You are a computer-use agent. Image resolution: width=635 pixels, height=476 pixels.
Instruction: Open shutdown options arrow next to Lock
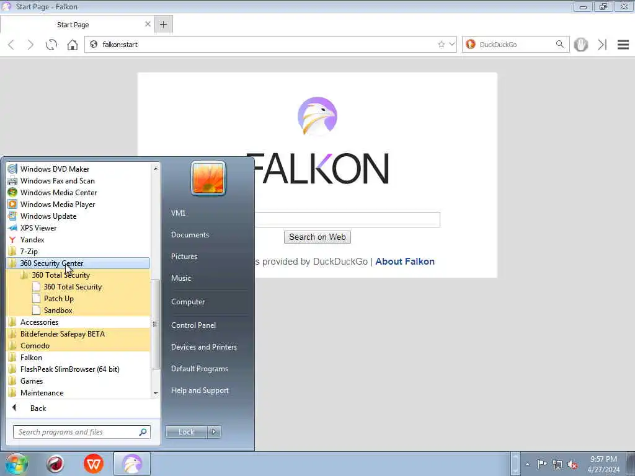click(x=214, y=432)
